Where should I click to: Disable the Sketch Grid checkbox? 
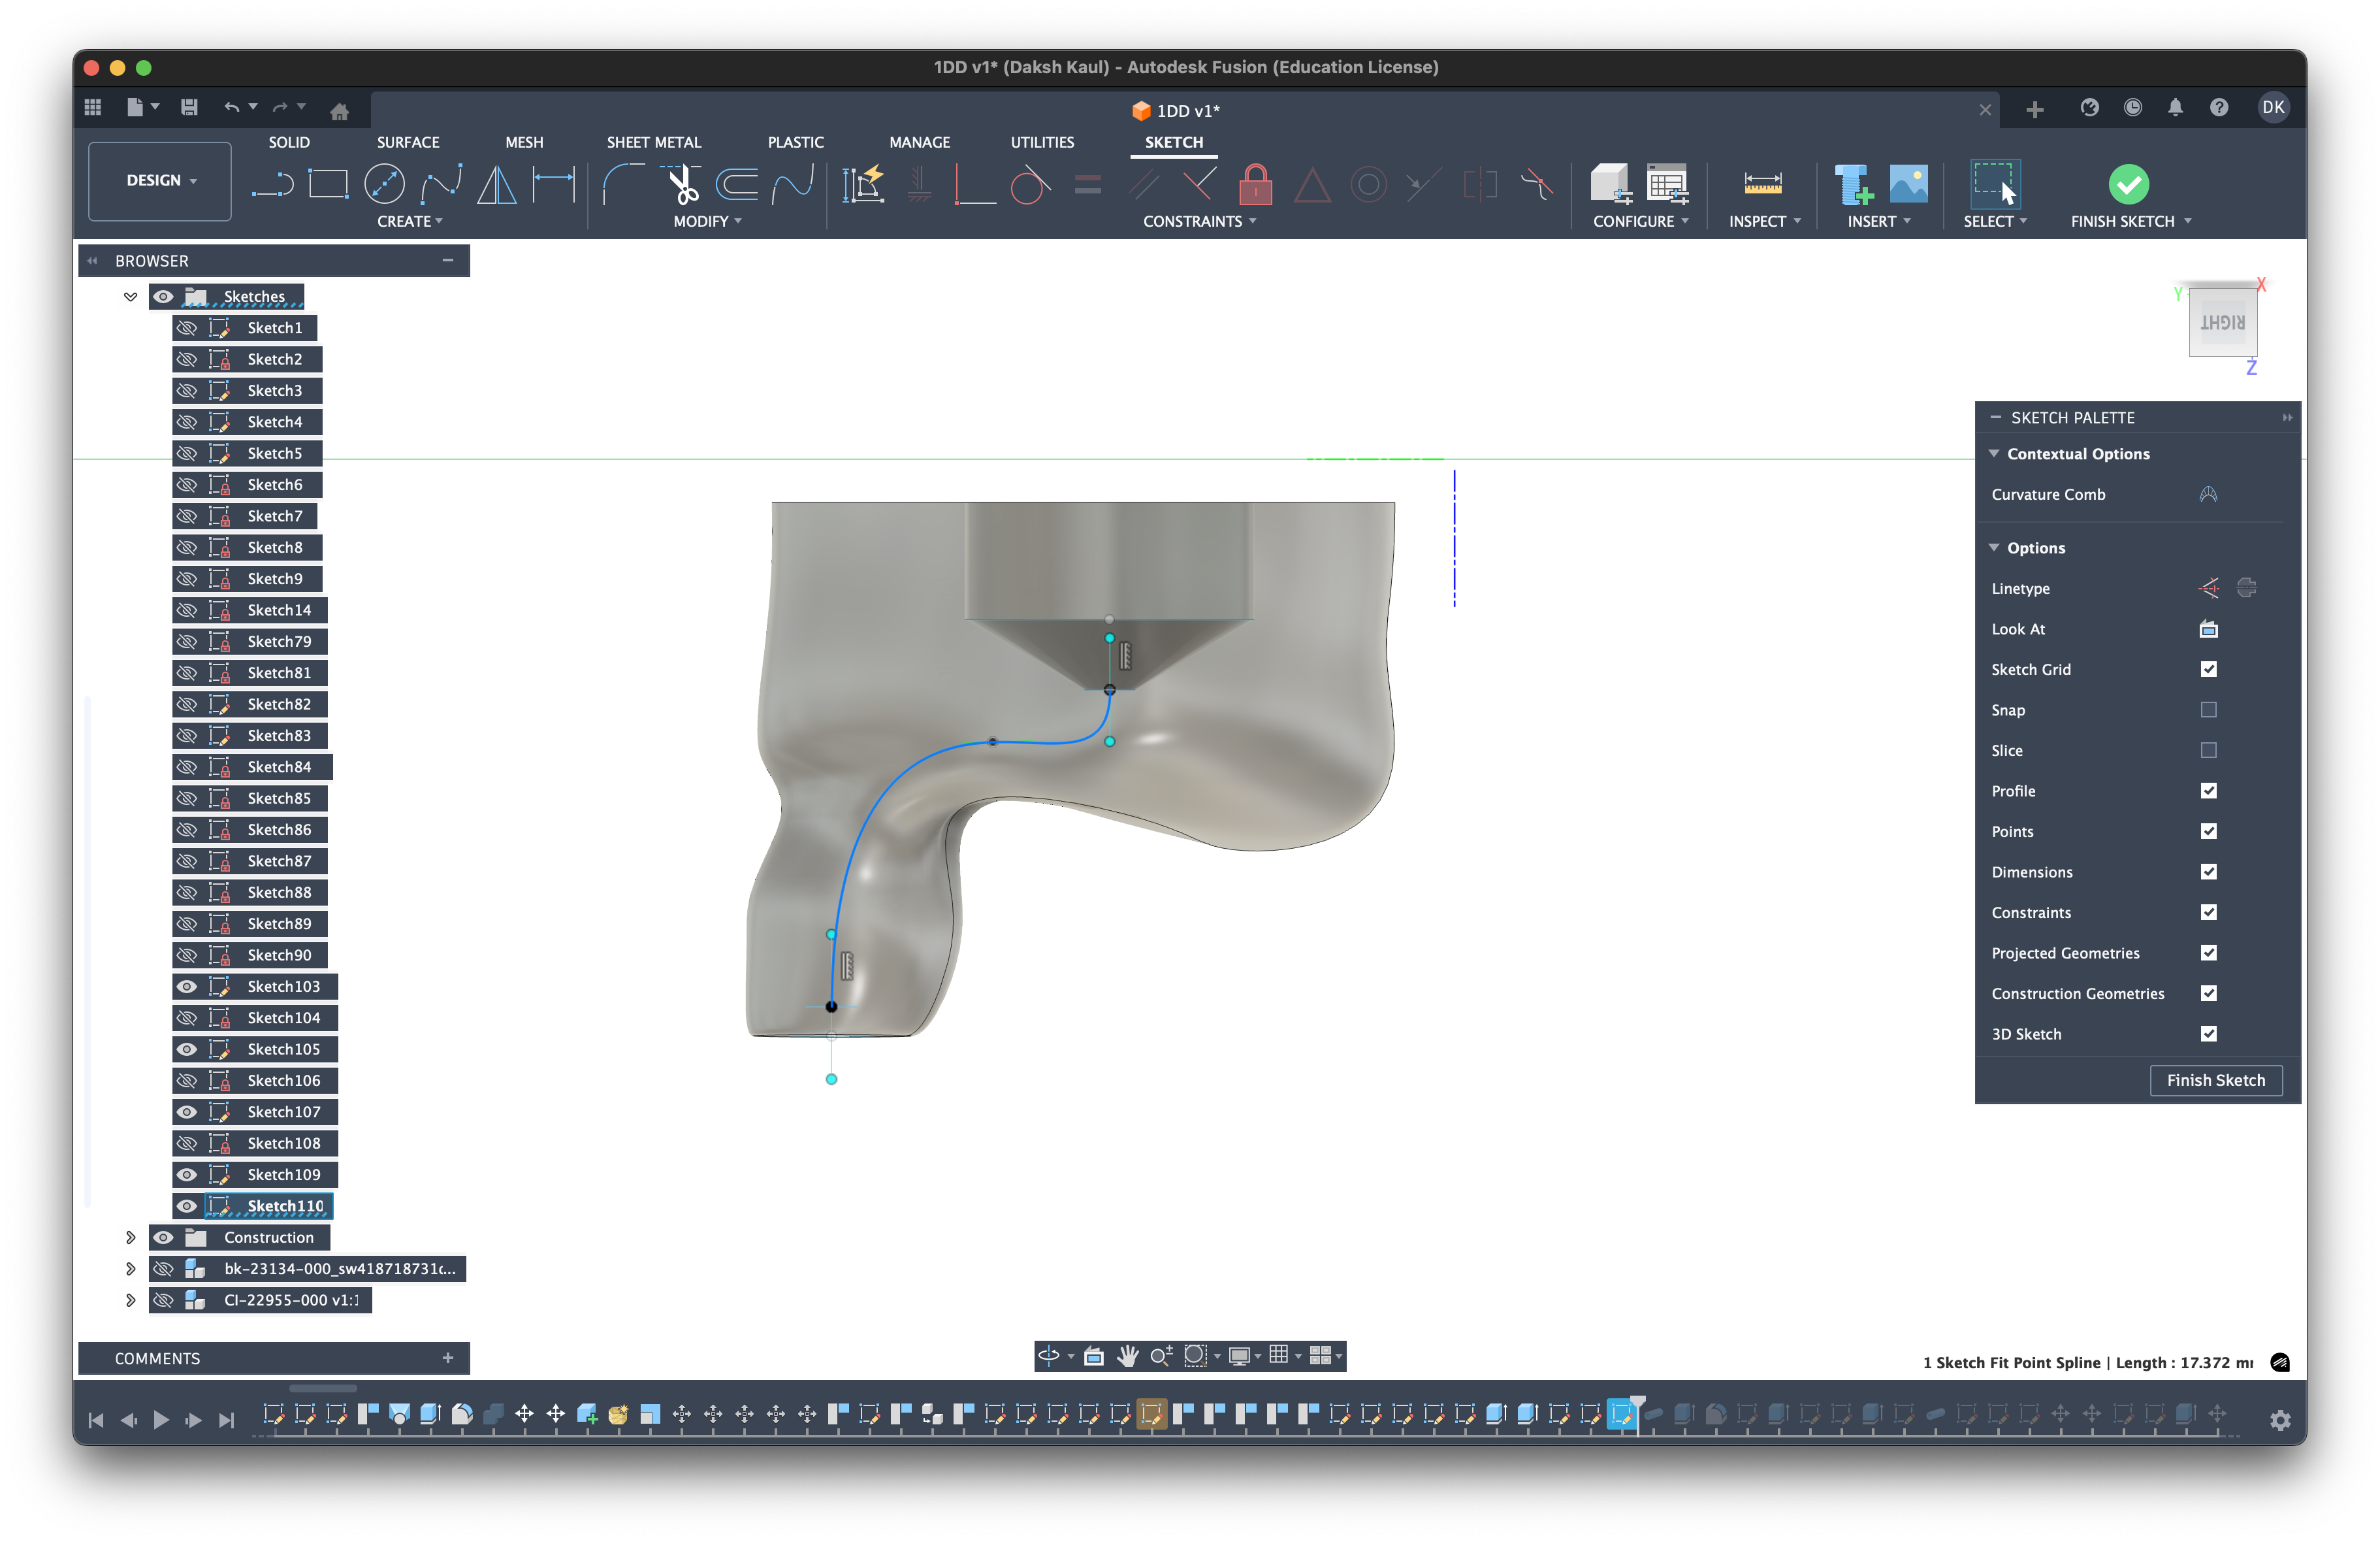click(2209, 670)
